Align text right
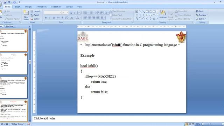This screenshot has width=224, height=126. coord(93,18)
